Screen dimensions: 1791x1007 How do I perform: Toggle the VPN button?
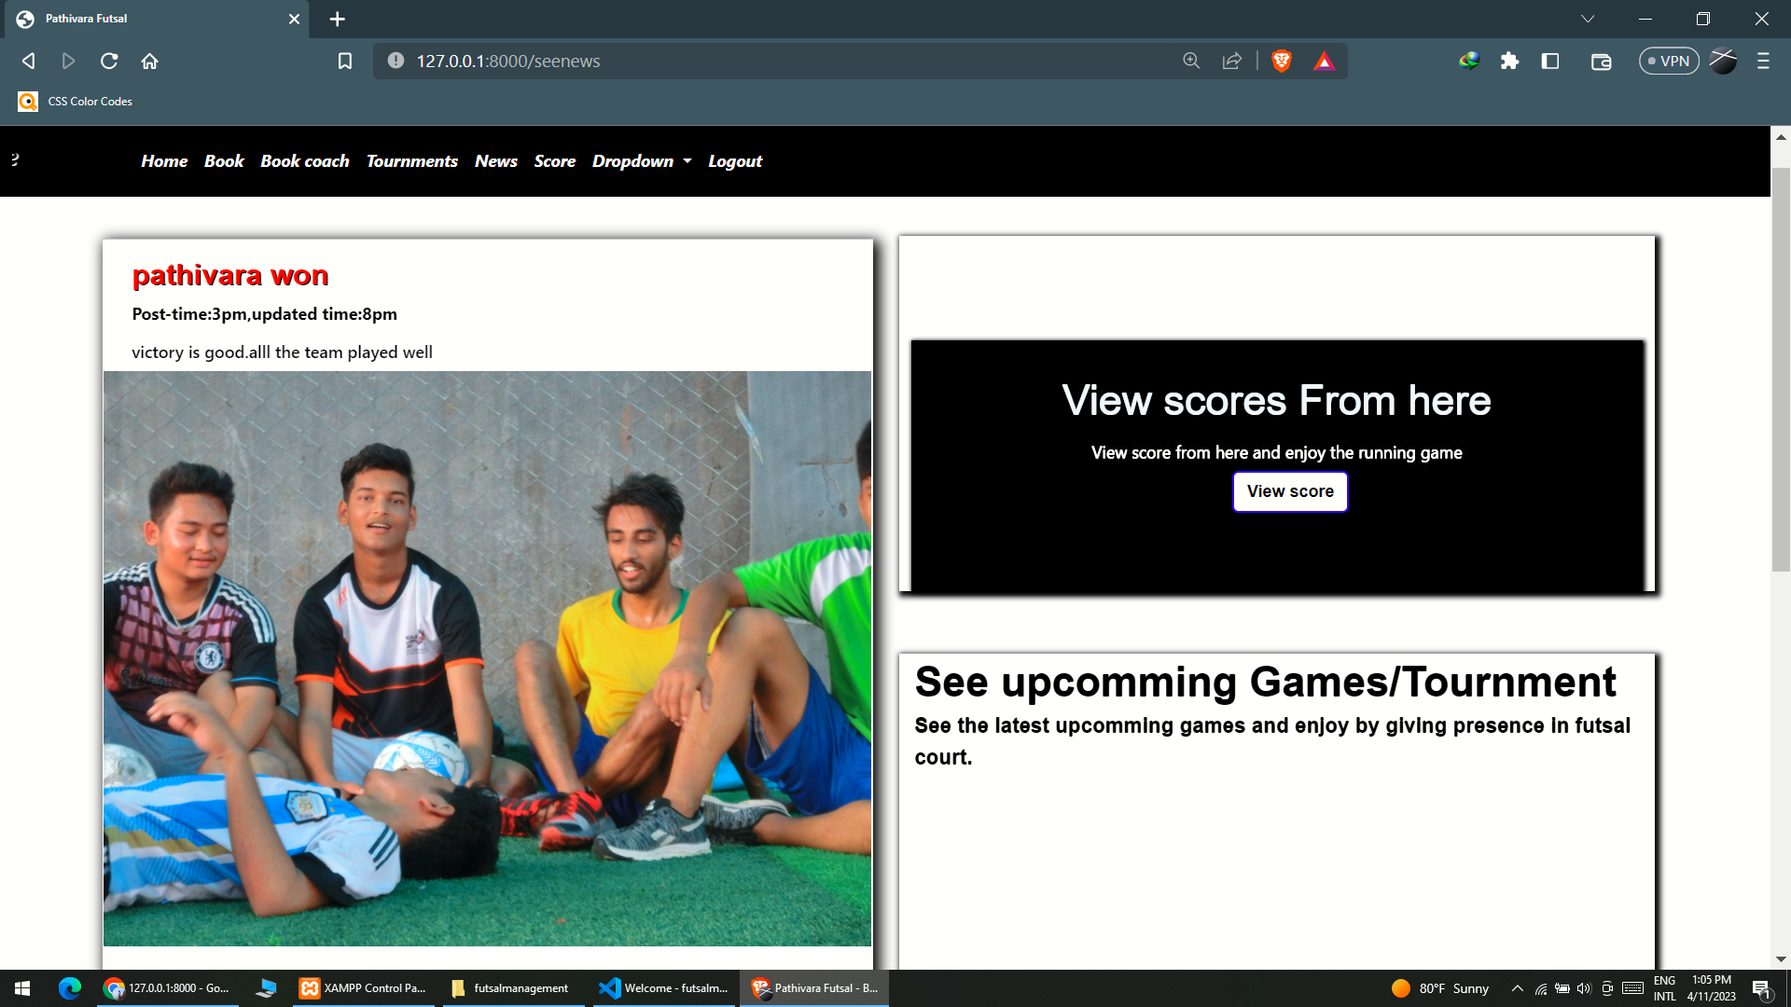(x=1669, y=61)
